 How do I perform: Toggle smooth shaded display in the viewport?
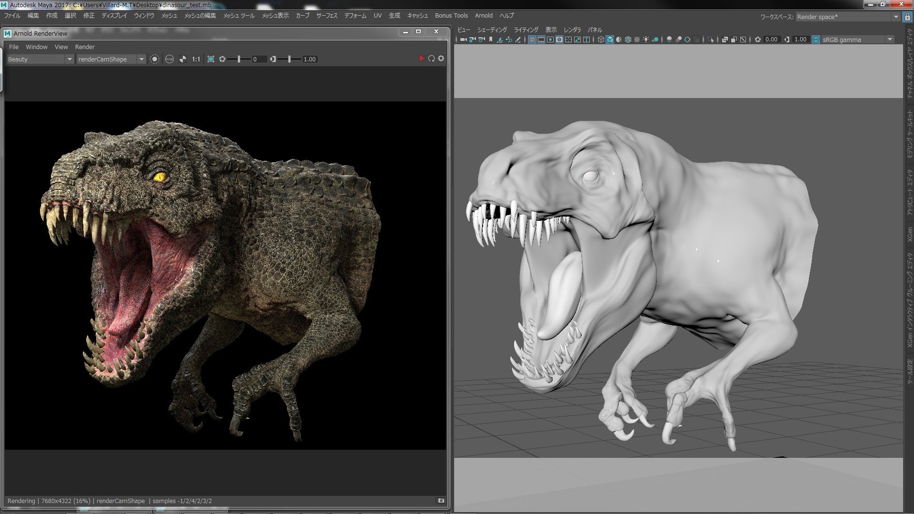610,40
